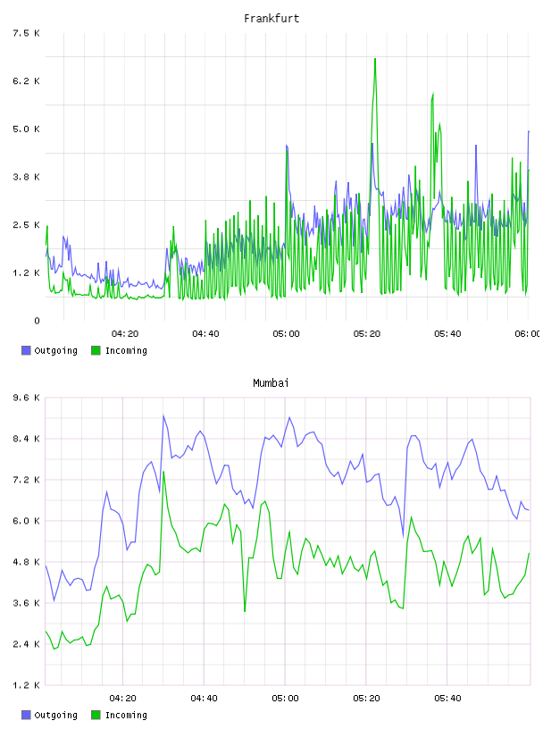Click the 04:20 time label in Mumbai chart
The image size is (543, 729).
(x=122, y=699)
